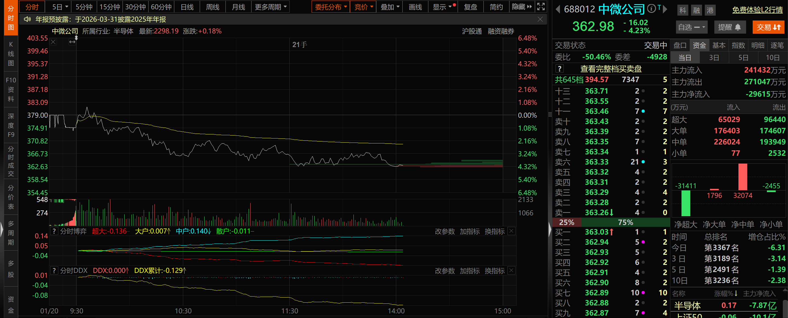This screenshot has height=318, width=788.
Task: Click the speaker announcement icon
Action: [x=28, y=20]
